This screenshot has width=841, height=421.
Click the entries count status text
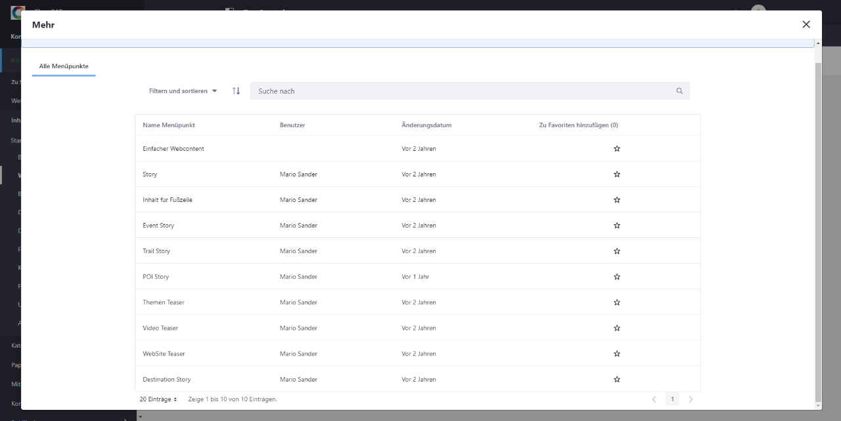(x=233, y=399)
